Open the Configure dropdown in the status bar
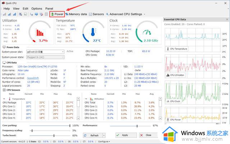Viewport: 230px width, 144px height. click(104, 141)
